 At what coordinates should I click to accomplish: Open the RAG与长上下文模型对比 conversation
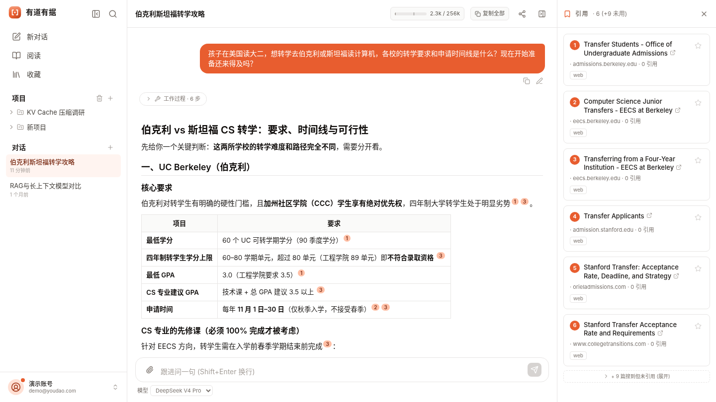63,190
